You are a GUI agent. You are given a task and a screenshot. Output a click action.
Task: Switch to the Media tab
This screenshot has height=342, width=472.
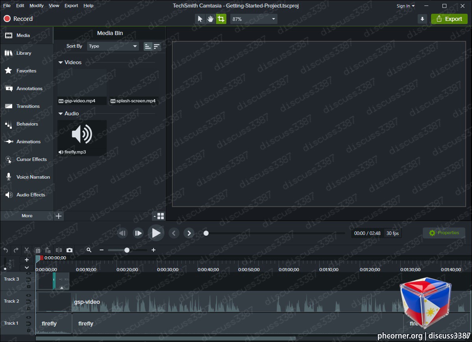coord(26,35)
